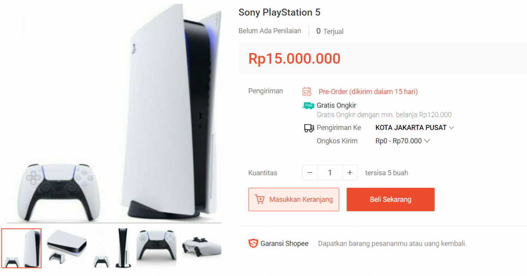Select the third thumbnail of PS5 with stand
The image size is (527, 276).
coord(112,248)
